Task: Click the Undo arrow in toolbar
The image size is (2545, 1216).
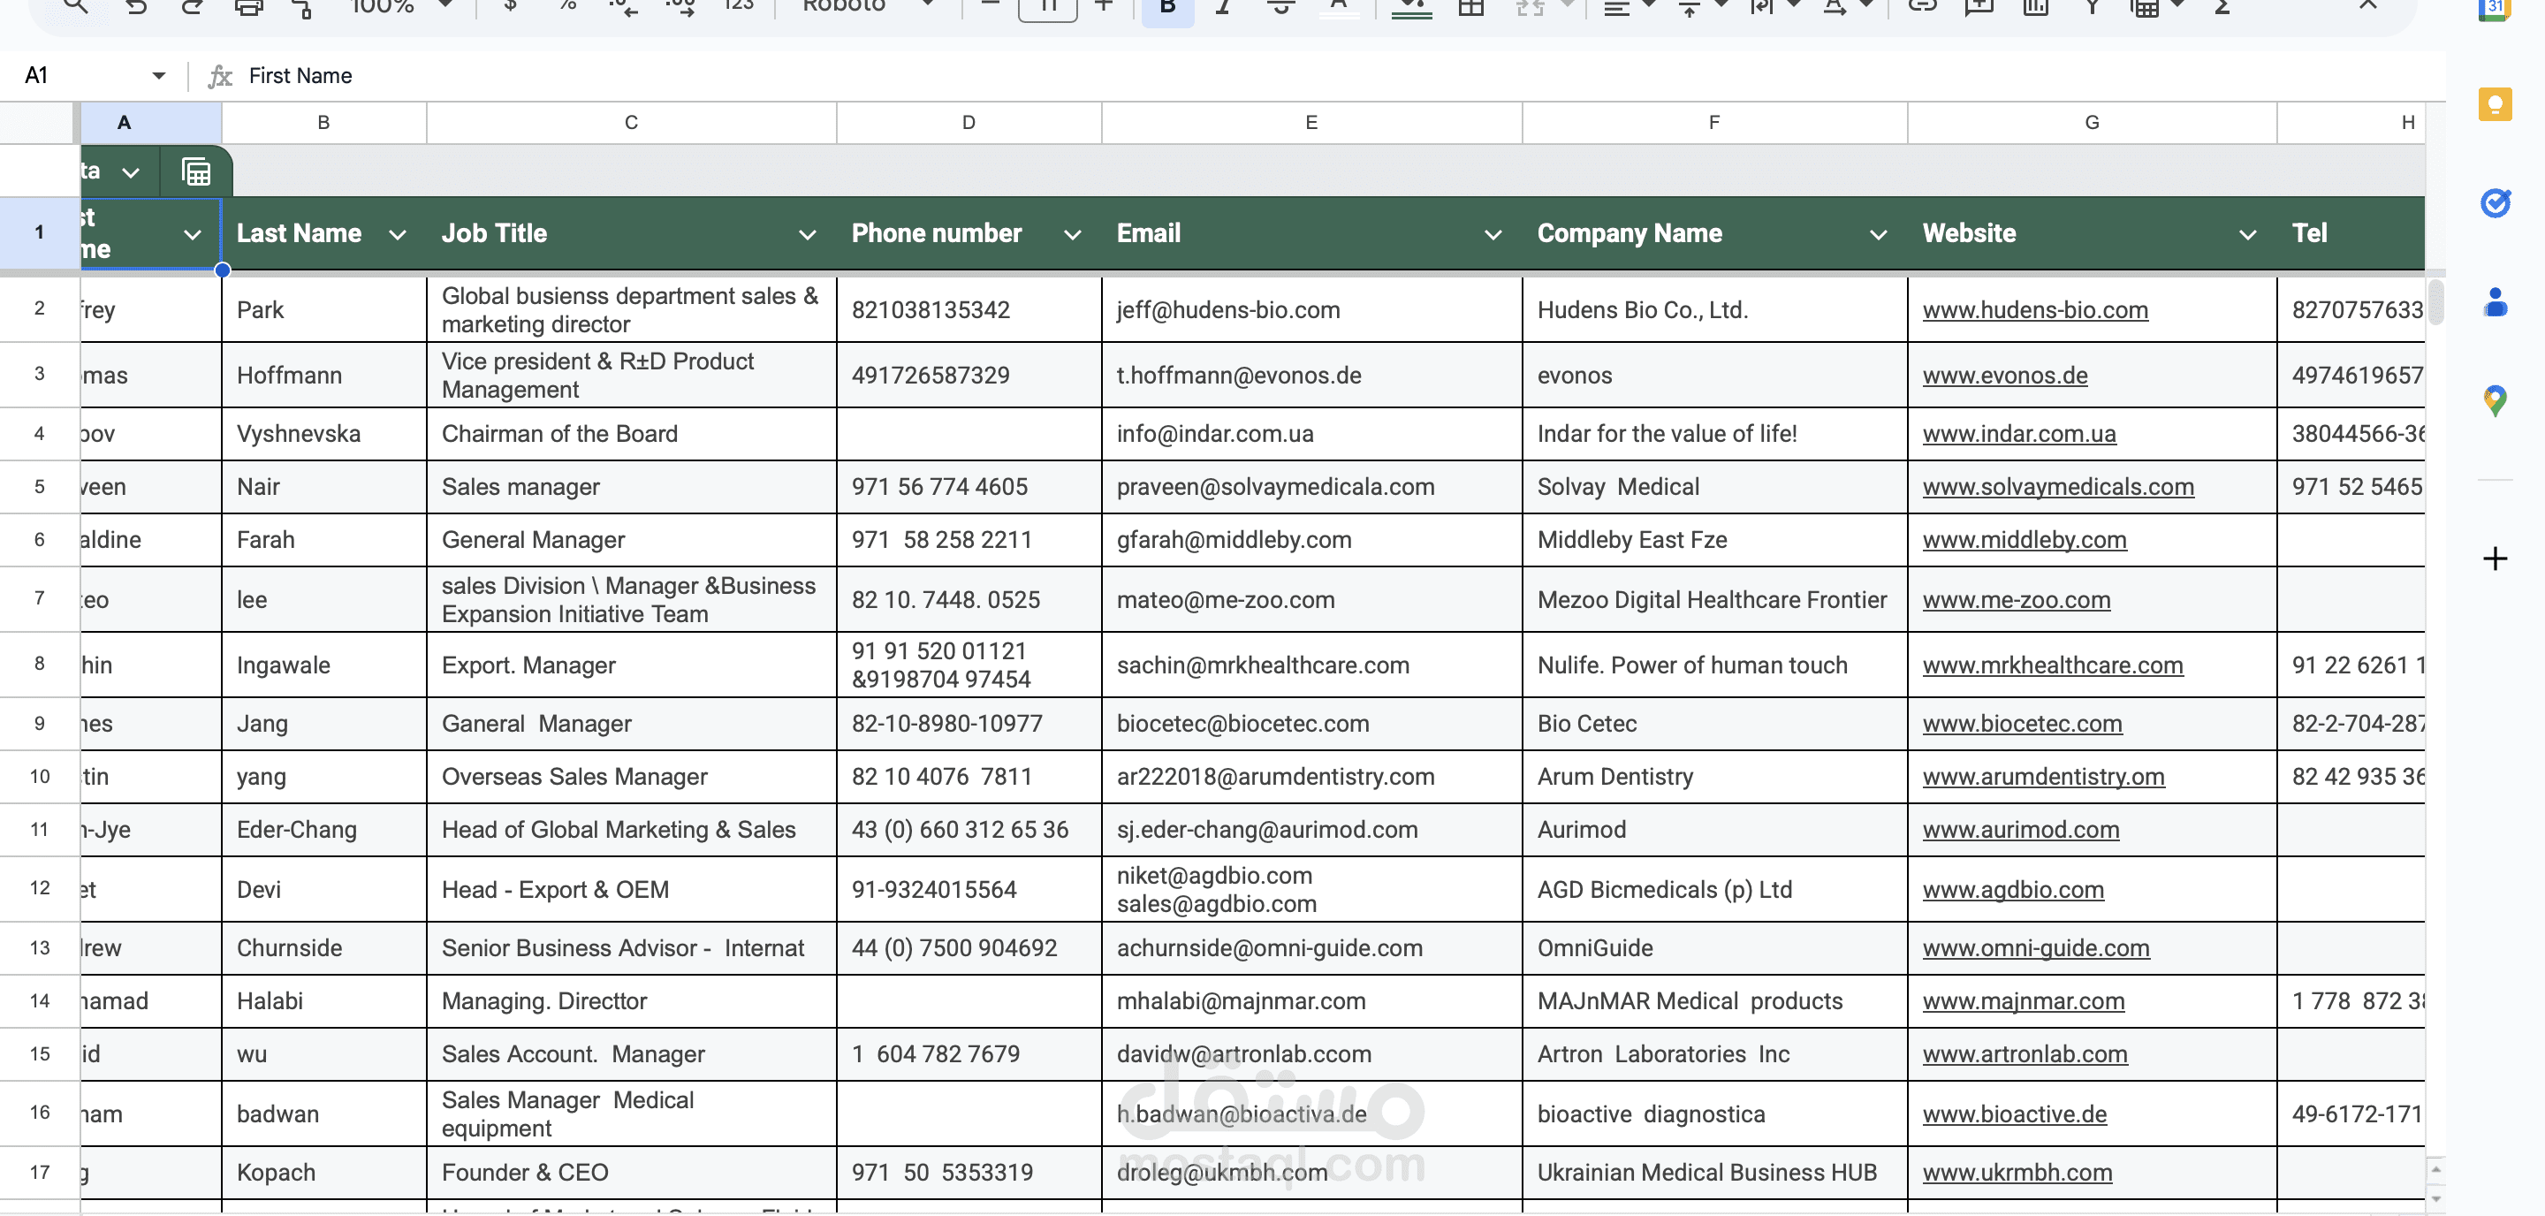Action: tap(136, 6)
